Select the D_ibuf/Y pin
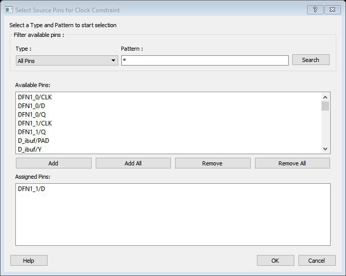 pyautogui.click(x=30, y=149)
